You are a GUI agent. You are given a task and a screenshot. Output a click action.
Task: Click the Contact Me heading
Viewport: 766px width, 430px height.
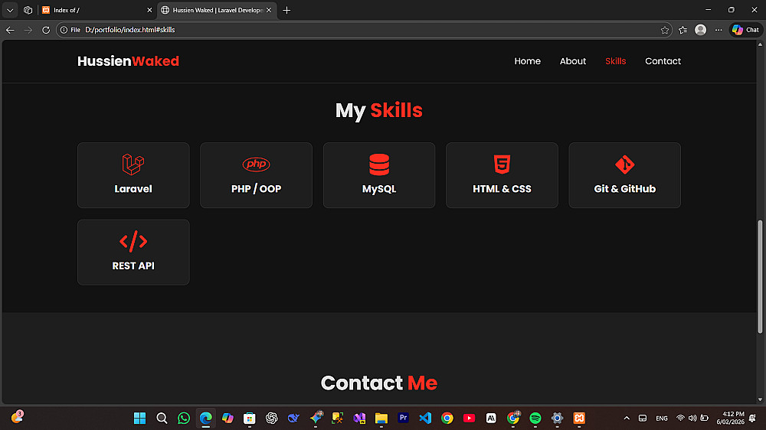pos(378,383)
